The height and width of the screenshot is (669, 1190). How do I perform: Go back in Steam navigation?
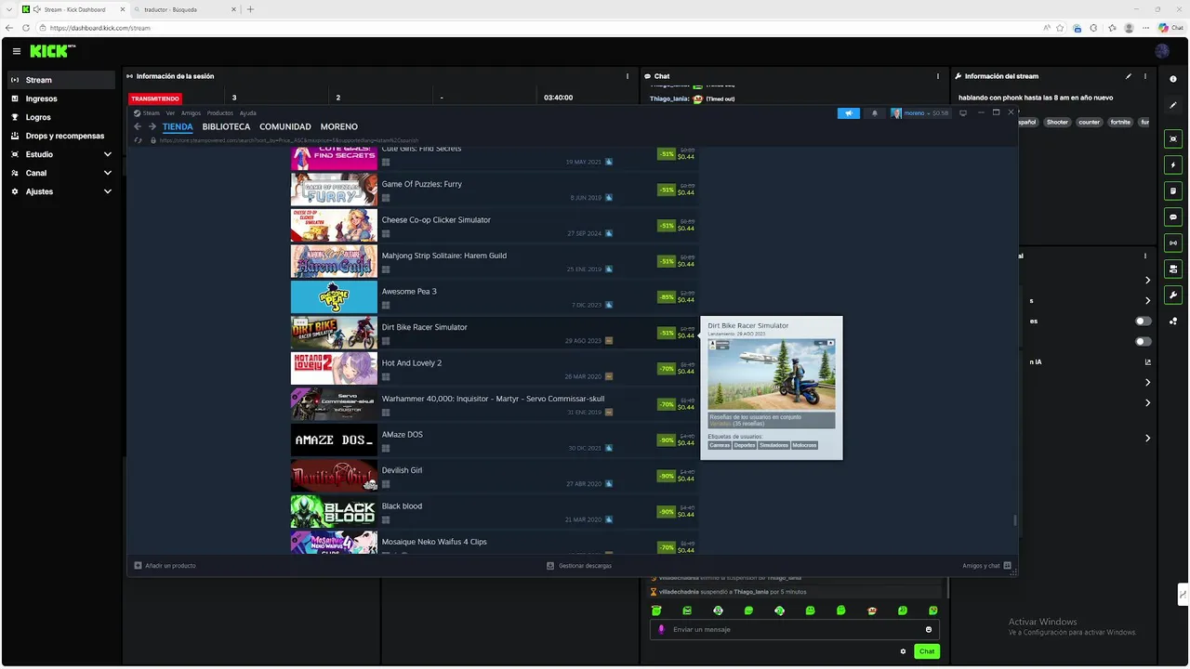[138, 126]
